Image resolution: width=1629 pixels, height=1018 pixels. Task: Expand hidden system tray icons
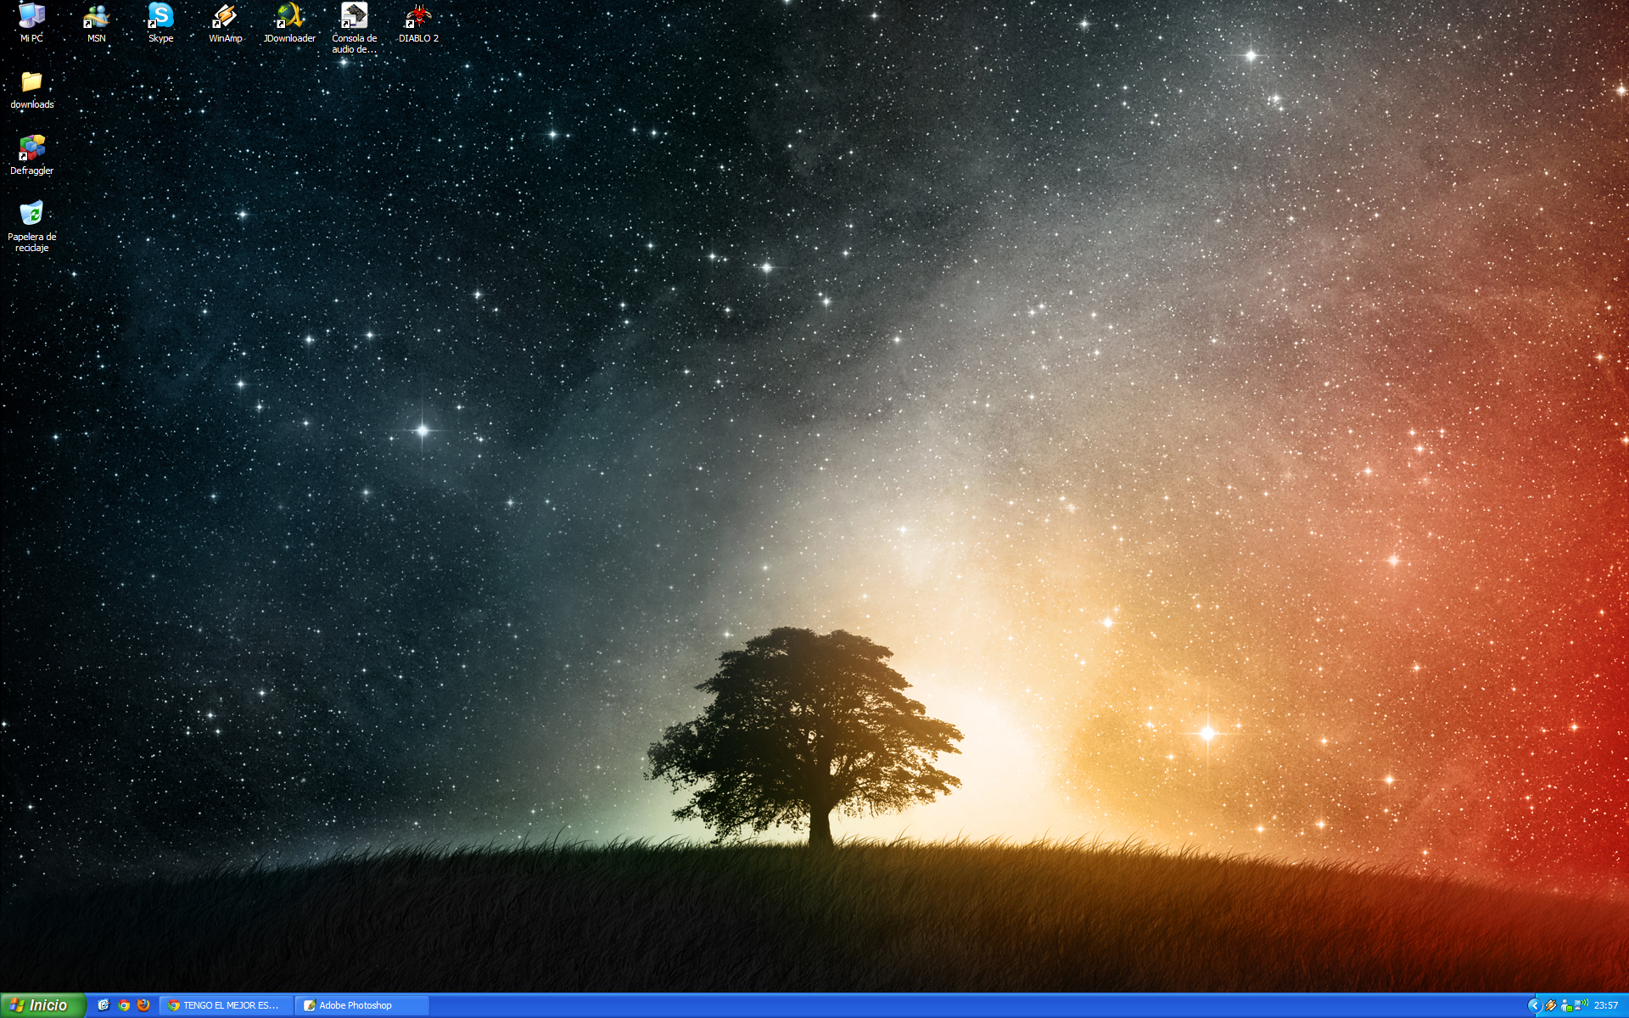[x=1534, y=1005]
